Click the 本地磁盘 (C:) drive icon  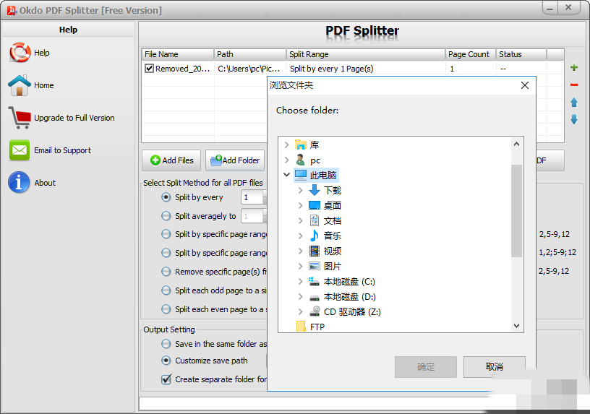[x=314, y=281]
